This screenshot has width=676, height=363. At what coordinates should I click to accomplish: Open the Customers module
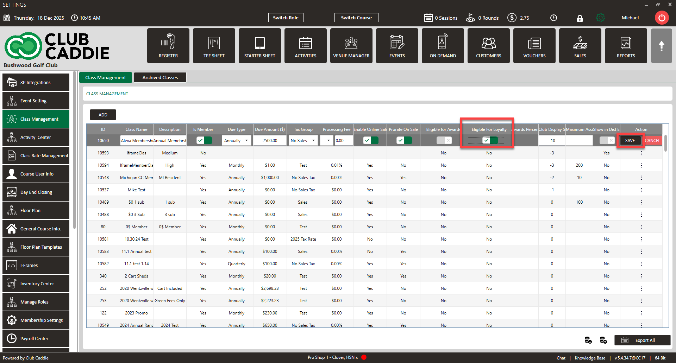pos(488,46)
